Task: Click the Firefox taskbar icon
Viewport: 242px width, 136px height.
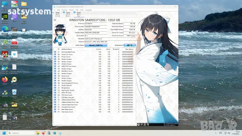Action: pyautogui.click(x=43, y=133)
